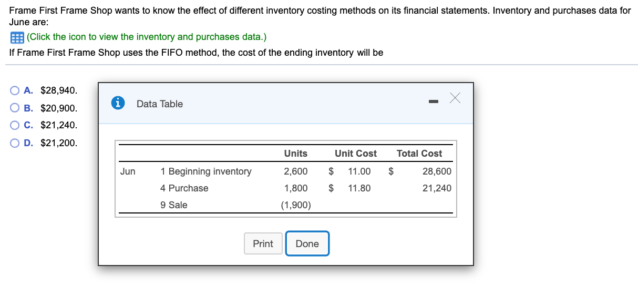Click the Units column header
Image resolution: width=638 pixels, height=285 pixels.
(295, 154)
